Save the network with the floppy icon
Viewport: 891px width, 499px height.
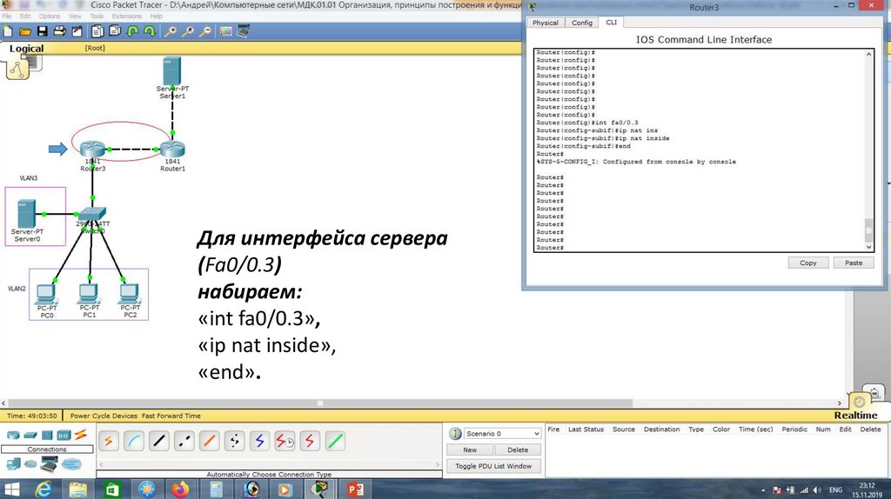(42, 31)
